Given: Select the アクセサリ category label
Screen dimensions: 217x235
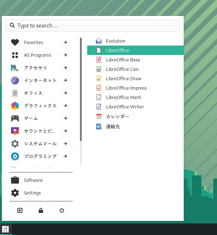Looking at the screenshot, I should [35, 68].
